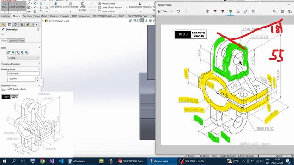Open the FeatureManager design tree tab
Screen dimensions: 294x165
click(3, 24)
